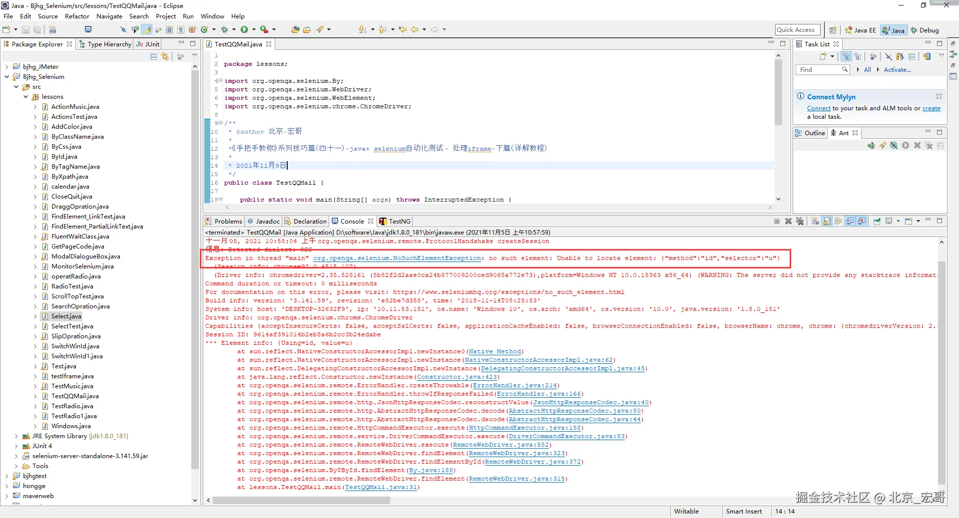959x518 pixels.
Task: Click Remove All Terminated Launches icon
Action: (x=800, y=221)
